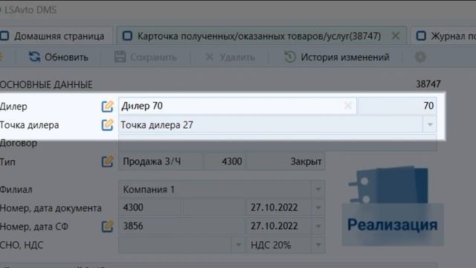The width and height of the screenshot is (476, 268).
Task: Click edit icon next to Дилер
Action: point(107,106)
